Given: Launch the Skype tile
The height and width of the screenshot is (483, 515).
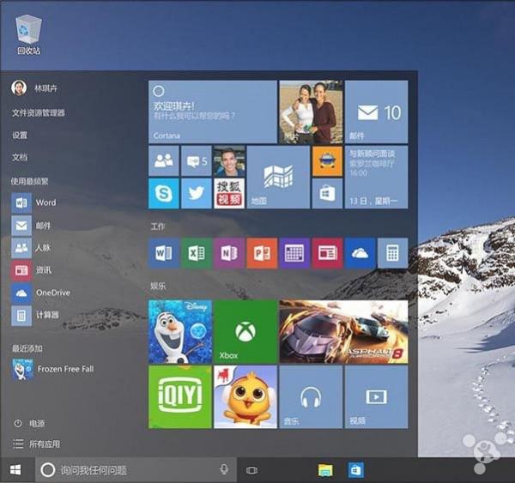Looking at the screenshot, I should pyautogui.click(x=164, y=193).
